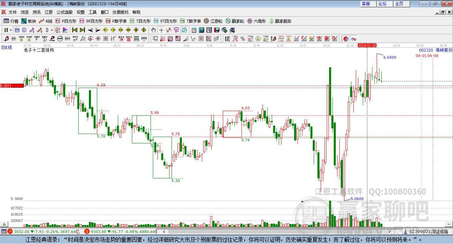
Task: Select the hand pan tool
Action: [x=154, y=30]
